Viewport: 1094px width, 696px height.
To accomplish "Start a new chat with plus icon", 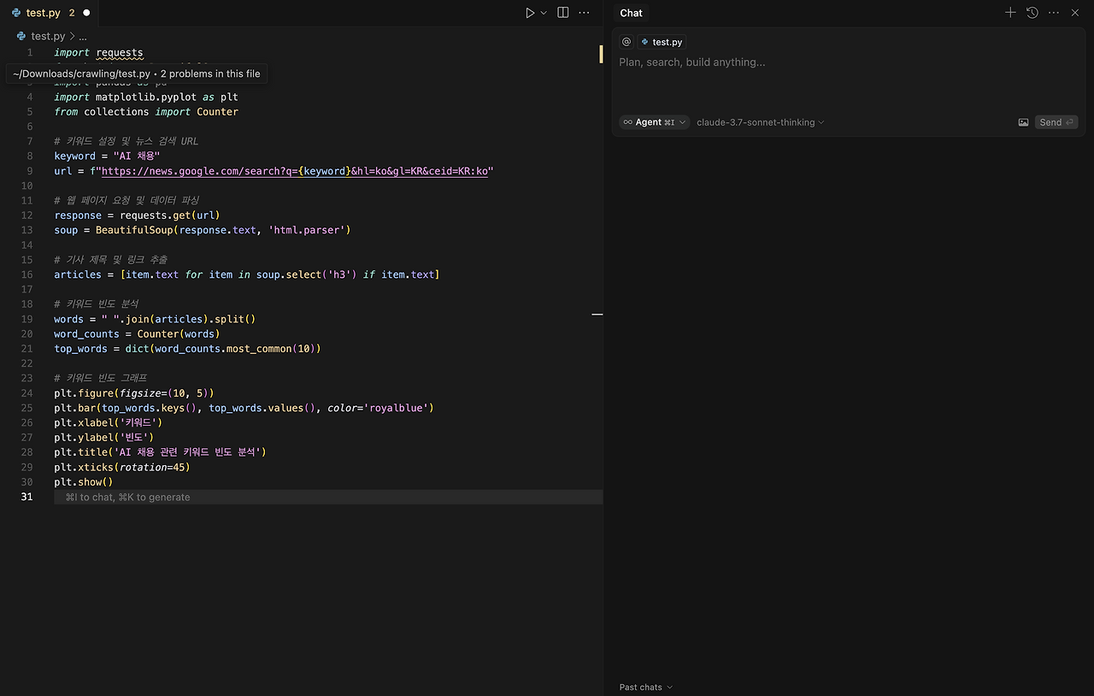I will click(1010, 12).
